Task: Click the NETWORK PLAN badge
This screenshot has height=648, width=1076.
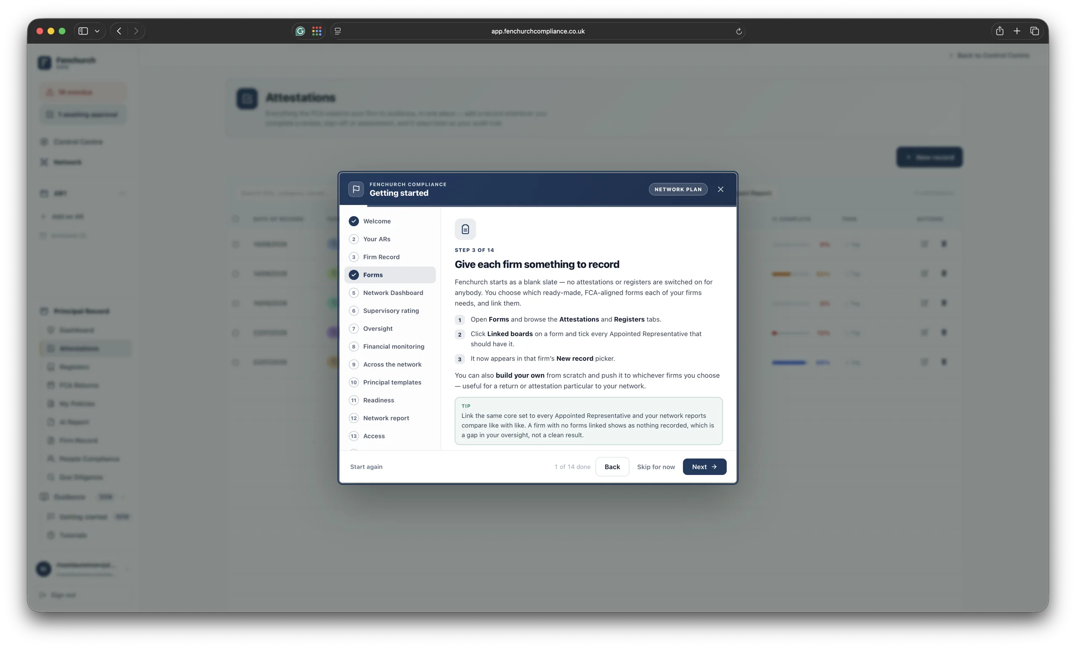Action: 678,189
